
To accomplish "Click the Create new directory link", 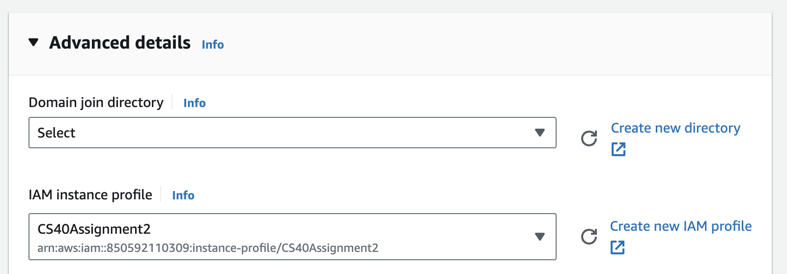I will (x=675, y=128).
